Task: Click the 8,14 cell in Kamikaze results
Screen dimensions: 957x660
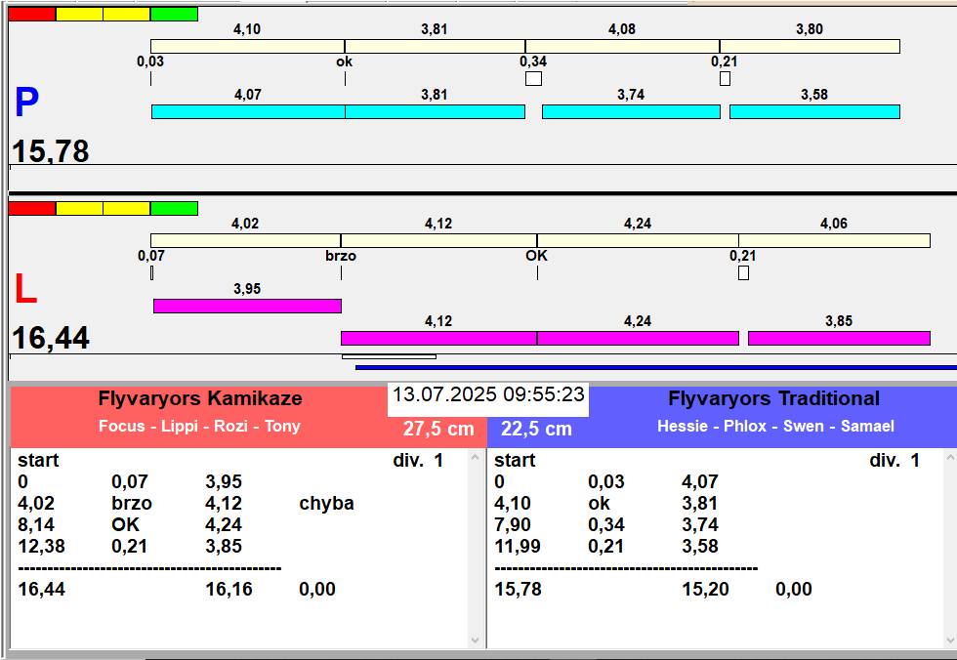Action: (x=36, y=524)
